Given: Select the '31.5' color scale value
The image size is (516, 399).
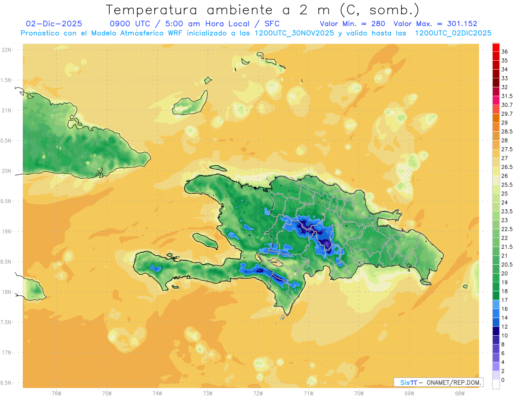Looking at the screenshot, I should pos(507,96).
